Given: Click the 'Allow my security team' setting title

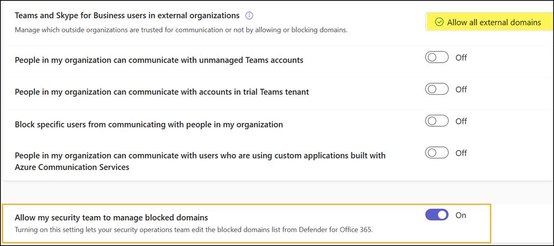Looking at the screenshot, I should pos(111,218).
